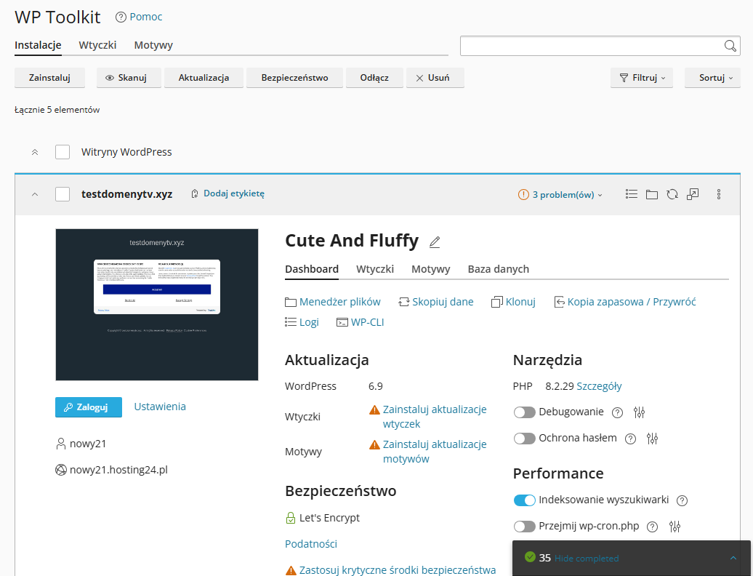
Task: Turn off Indeksowanie wyszukiwarki toggle
Action: click(524, 500)
